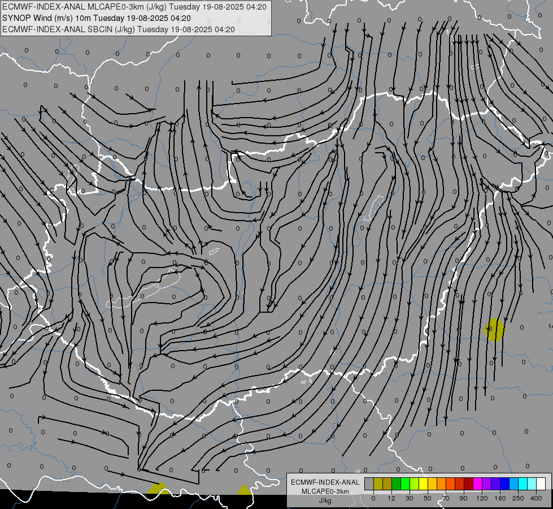Viewport: 553px width, 509px height.
Task: Select the gray legend swatch below 0
Action: 369,484
